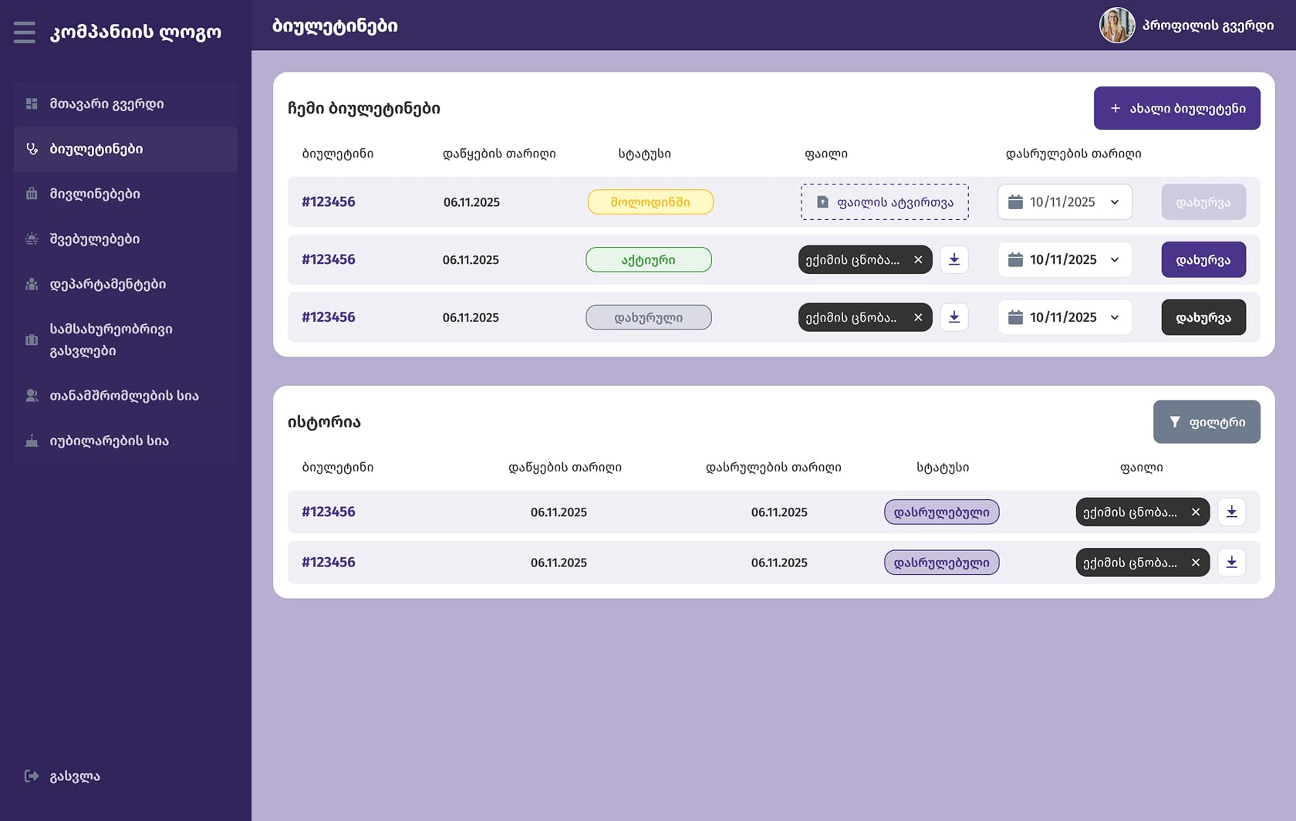Click the logout icon next to გასვლა
Image resolution: width=1296 pixels, height=821 pixels.
[30, 775]
